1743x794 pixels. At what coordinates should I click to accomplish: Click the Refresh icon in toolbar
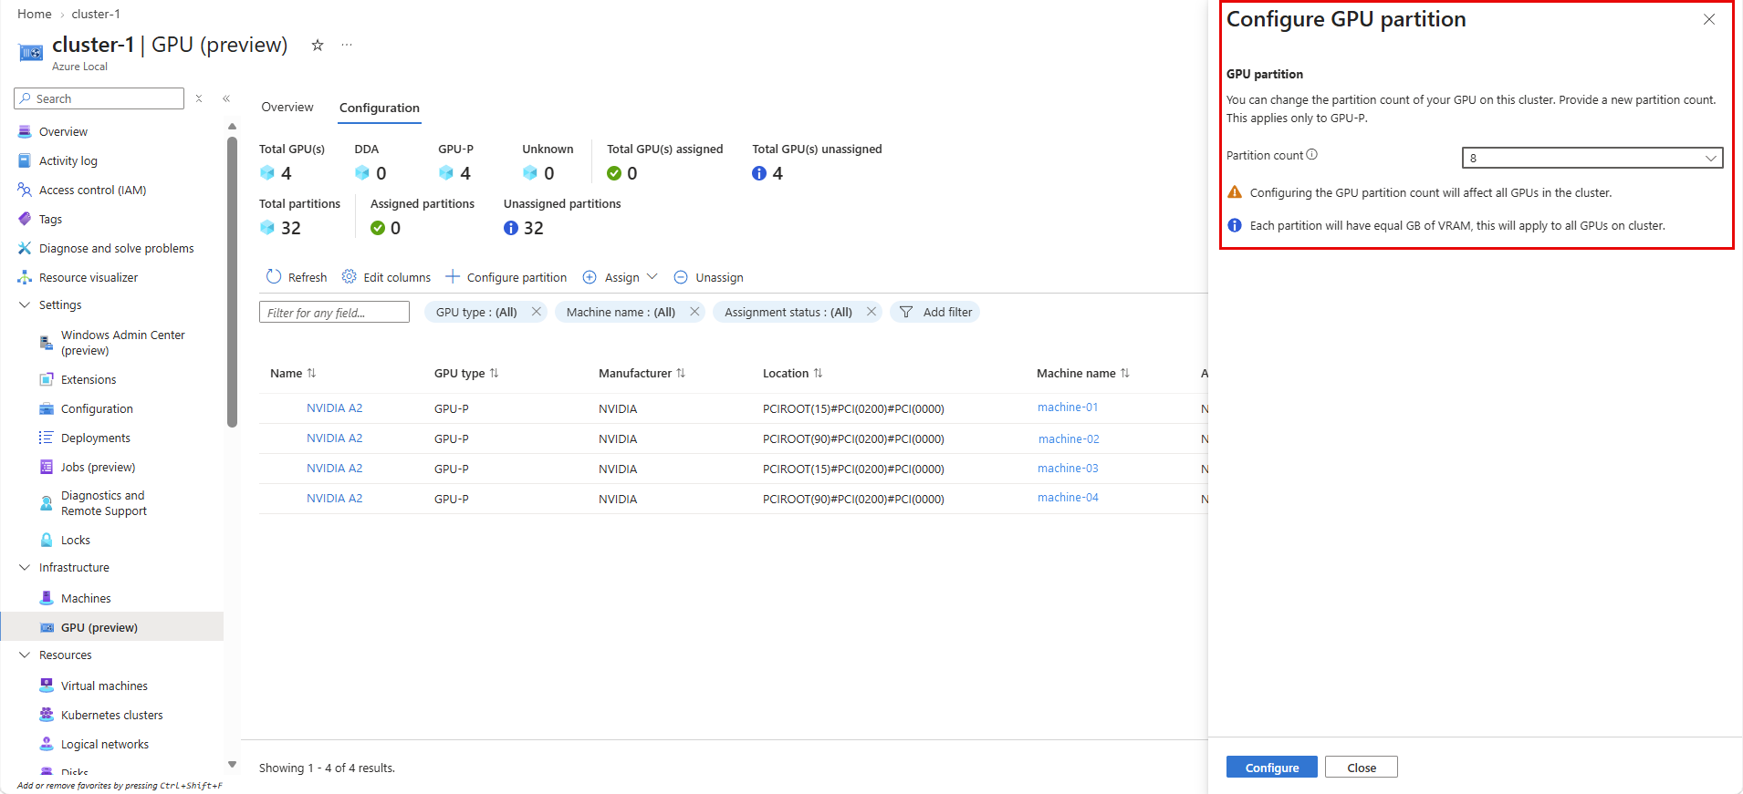[x=274, y=276]
